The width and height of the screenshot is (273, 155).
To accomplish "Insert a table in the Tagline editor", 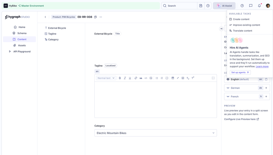I will [x=183, y=78].
